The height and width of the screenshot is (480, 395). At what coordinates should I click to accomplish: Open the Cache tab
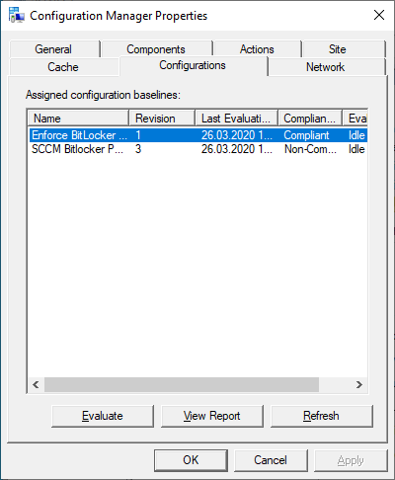click(63, 67)
